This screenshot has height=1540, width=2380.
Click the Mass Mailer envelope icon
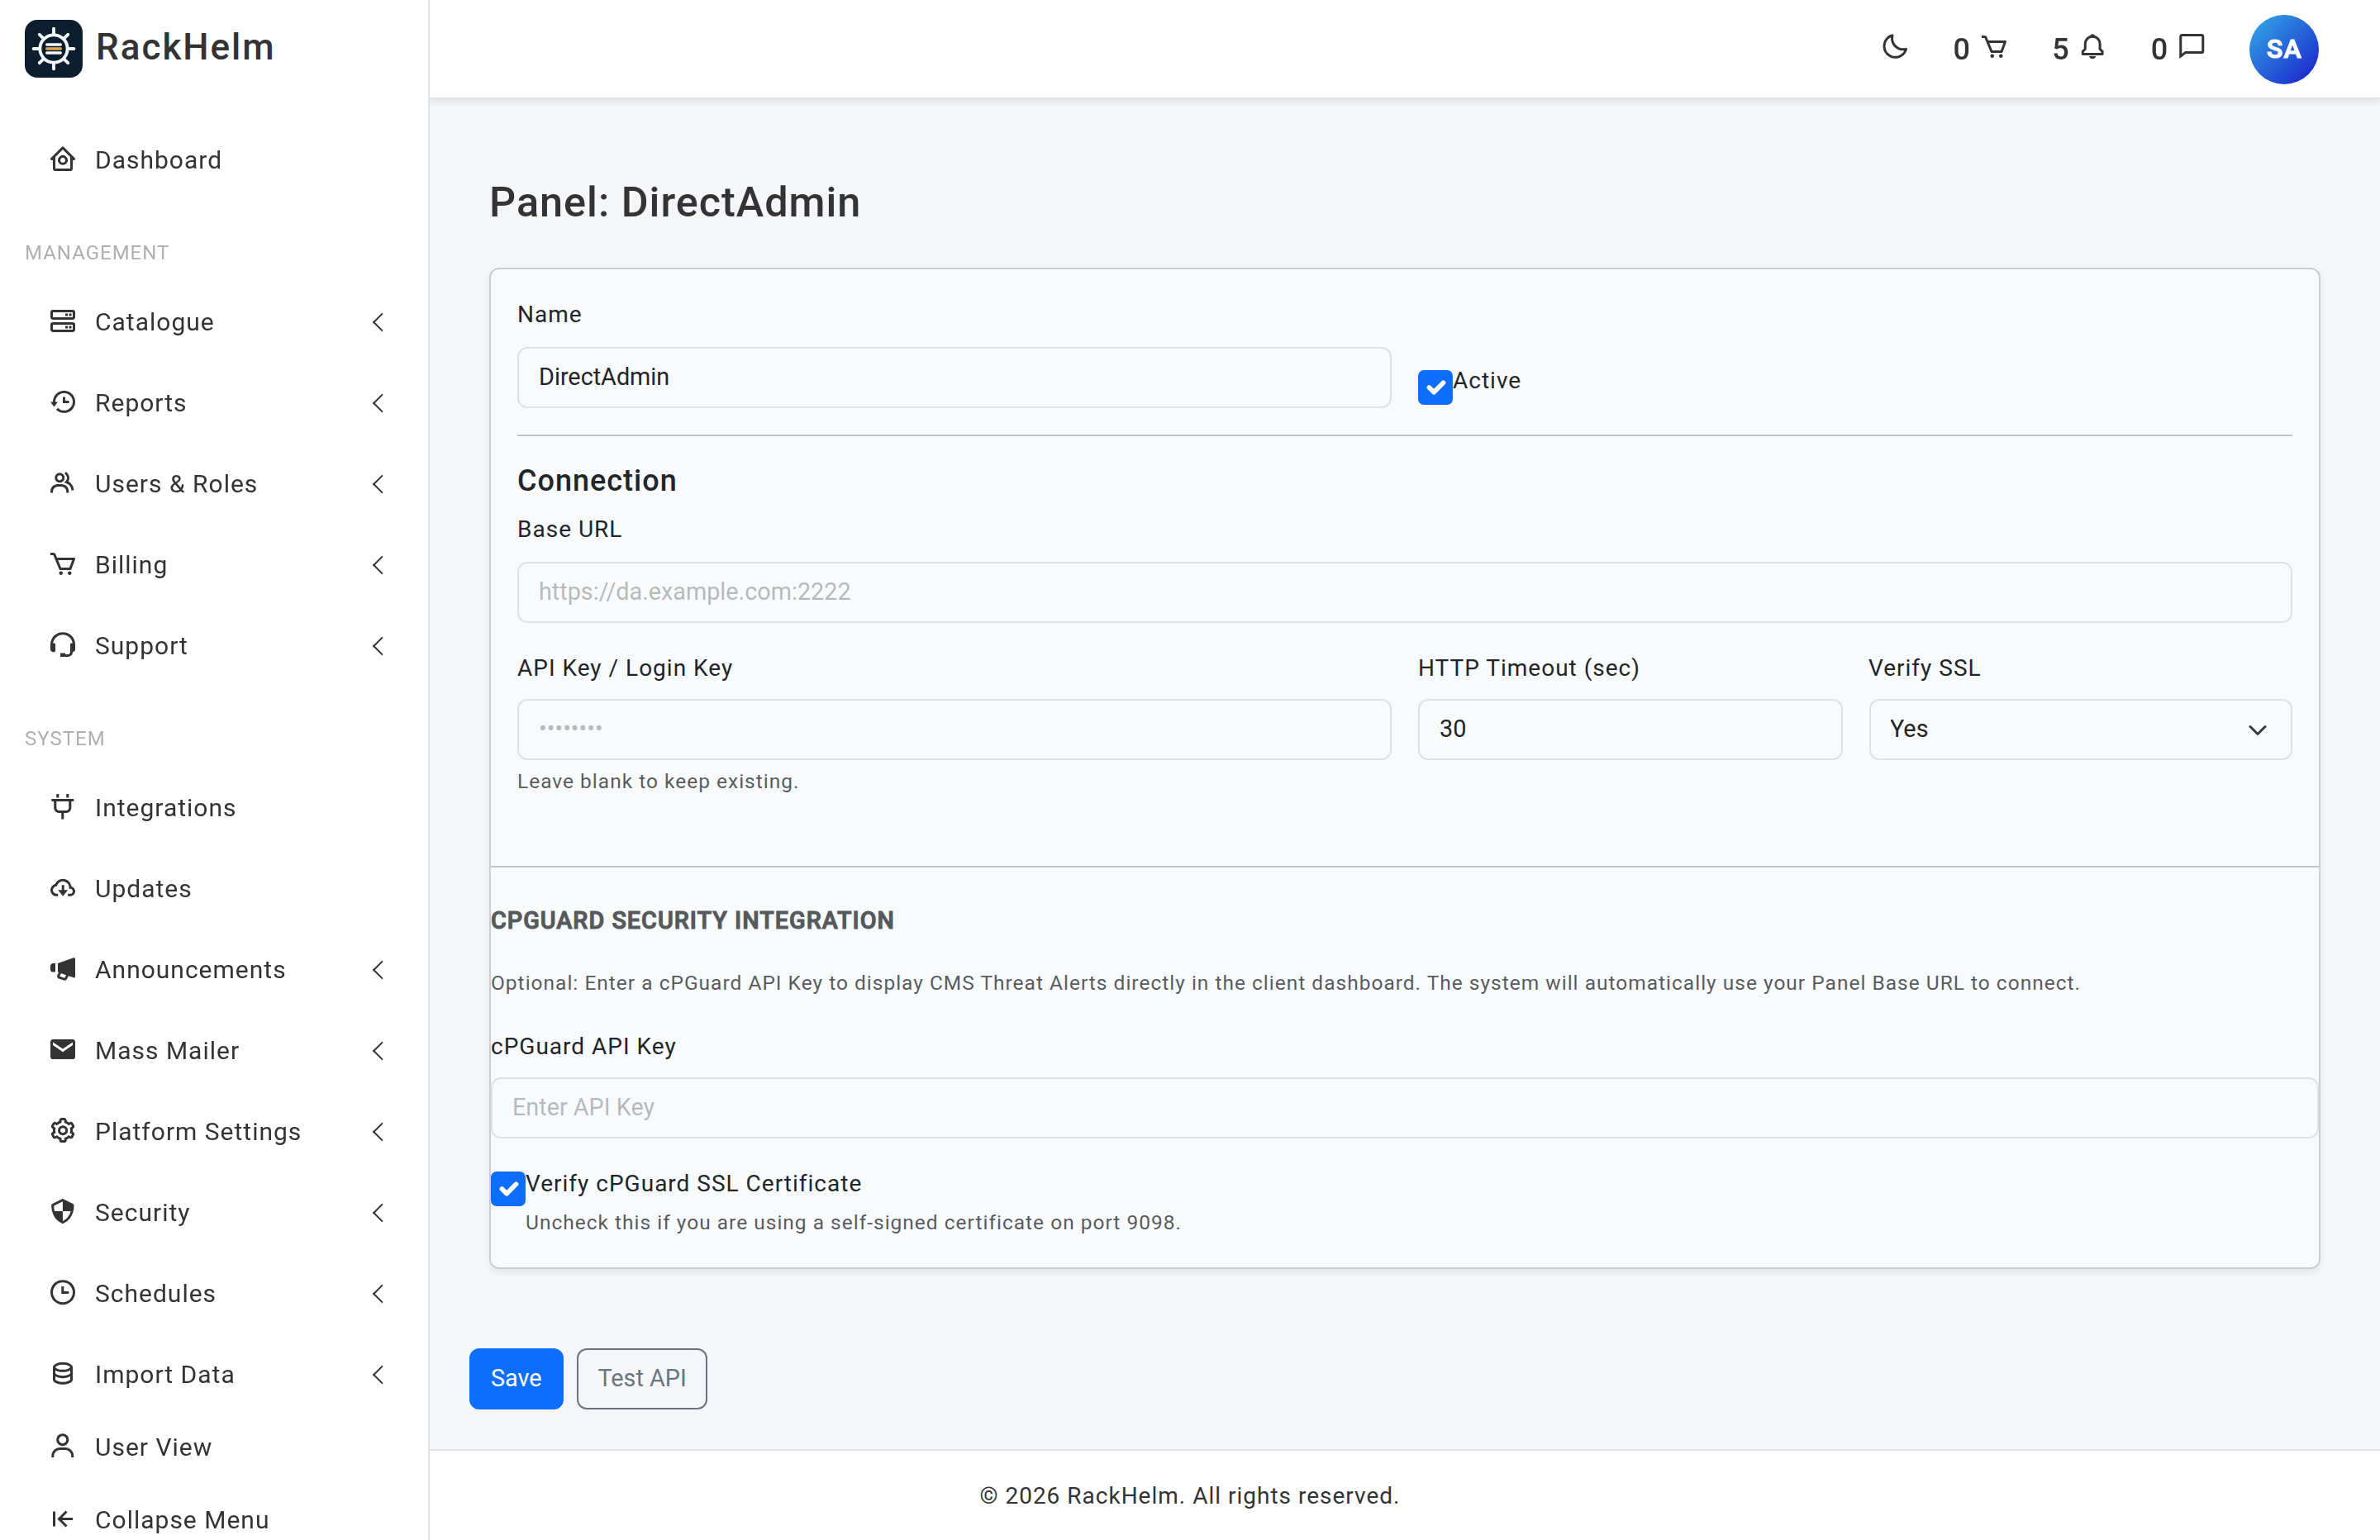pos(62,1049)
